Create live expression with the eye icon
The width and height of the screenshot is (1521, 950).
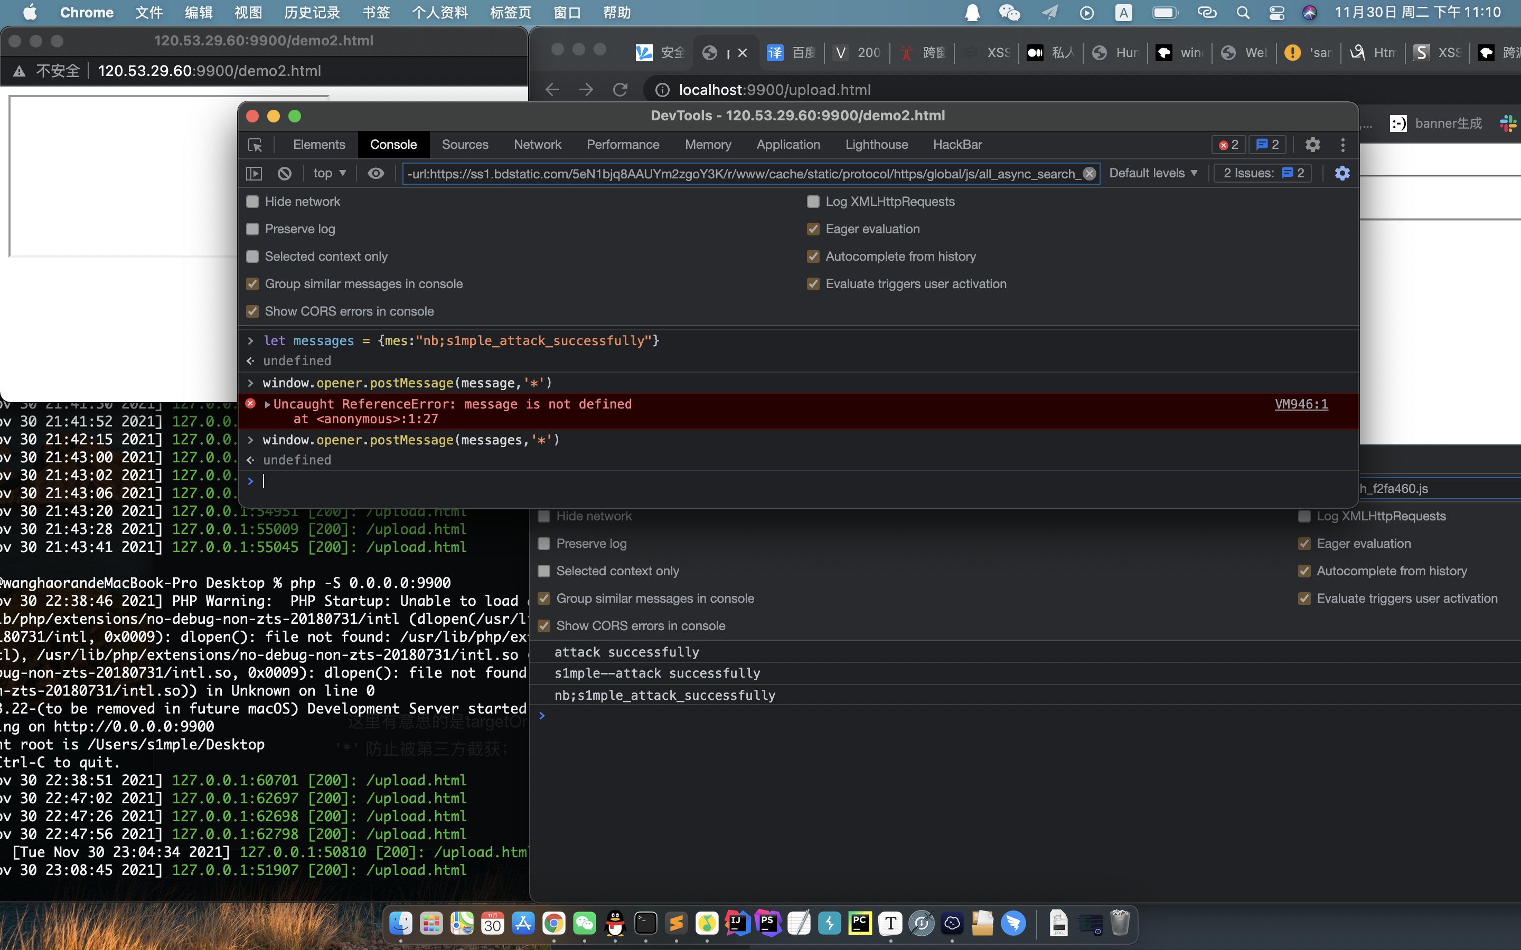tap(376, 174)
